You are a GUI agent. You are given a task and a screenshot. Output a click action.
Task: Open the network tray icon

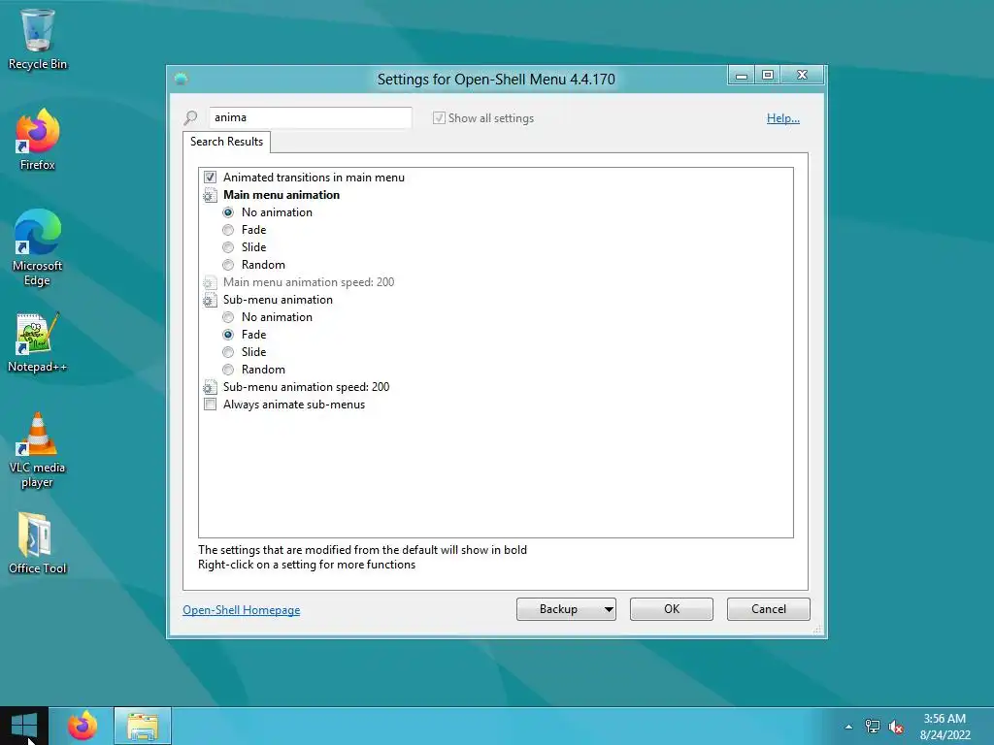click(873, 727)
